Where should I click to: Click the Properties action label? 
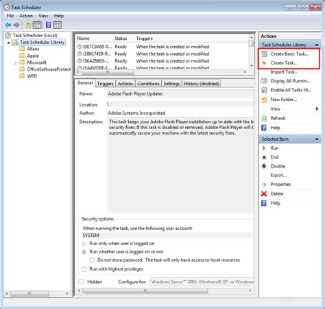coord(280,184)
